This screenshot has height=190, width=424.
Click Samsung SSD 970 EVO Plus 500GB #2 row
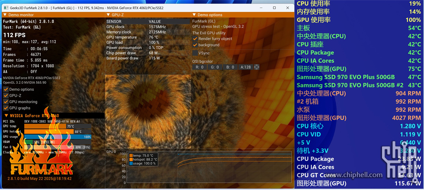pos(359,85)
